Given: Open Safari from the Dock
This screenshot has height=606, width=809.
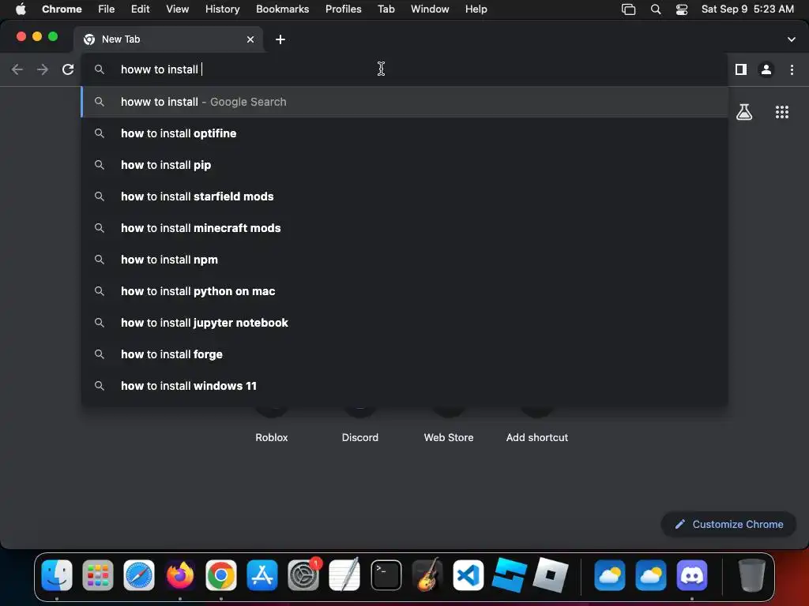Looking at the screenshot, I should (x=139, y=575).
